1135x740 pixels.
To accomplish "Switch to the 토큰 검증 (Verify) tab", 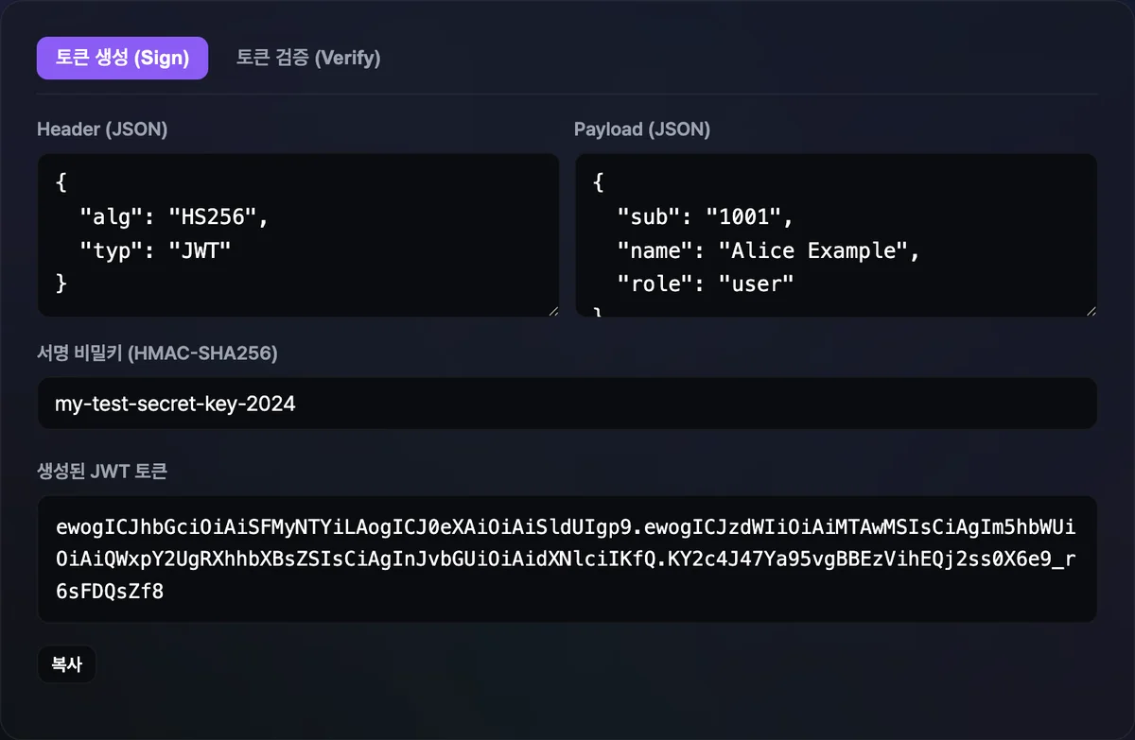I will (308, 58).
